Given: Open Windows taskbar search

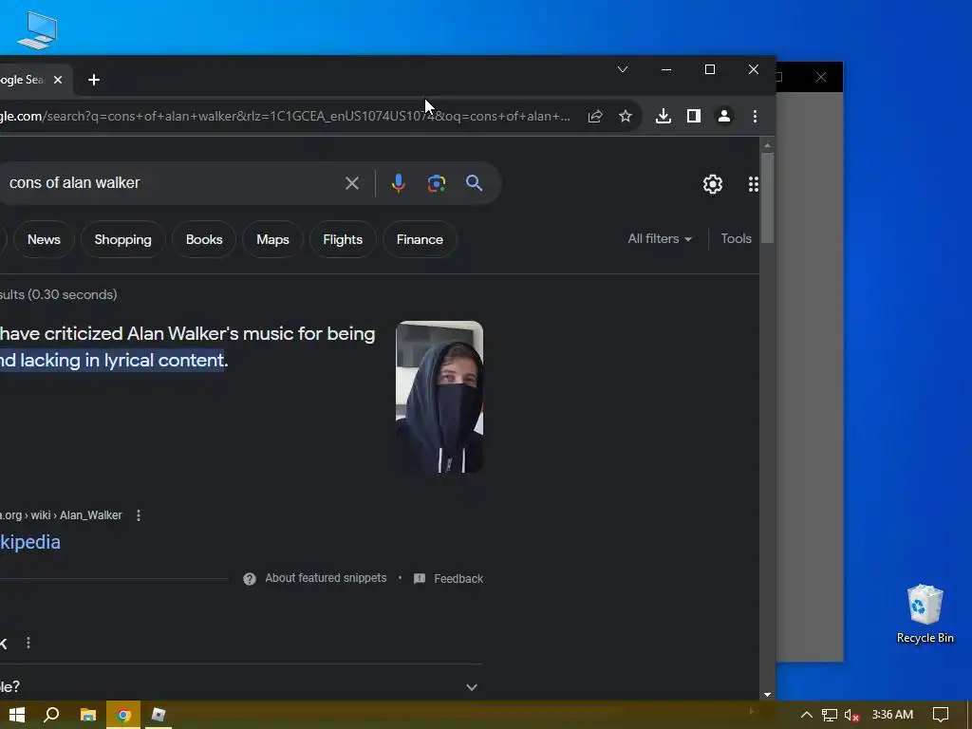Looking at the screenshot, I should 51,715.
